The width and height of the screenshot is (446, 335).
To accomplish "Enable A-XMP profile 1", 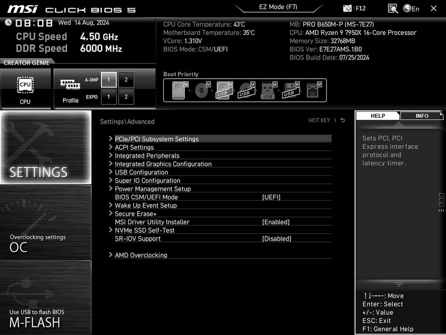I will coord(108,80).
